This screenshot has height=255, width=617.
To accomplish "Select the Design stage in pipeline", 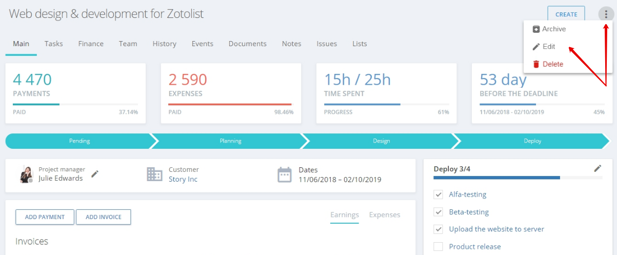I will pos(381,141).
